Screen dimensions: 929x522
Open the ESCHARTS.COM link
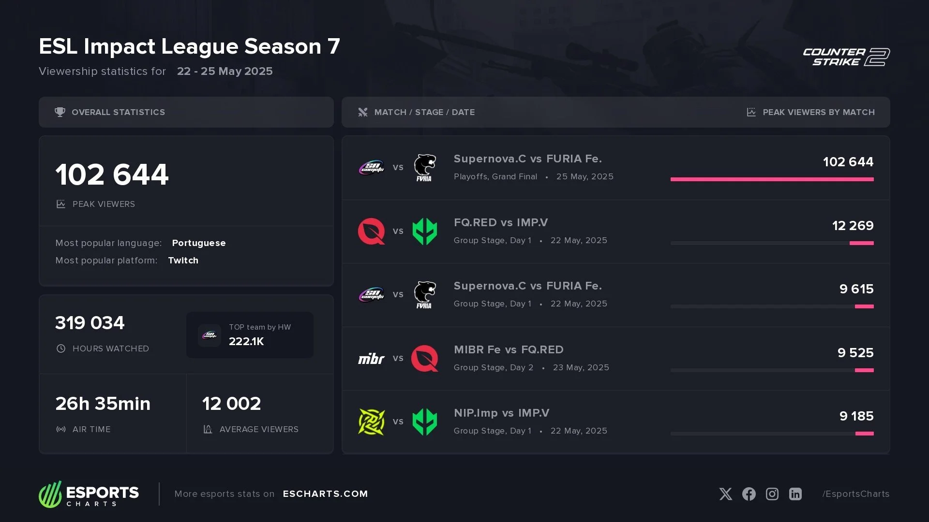coord(325,494)
